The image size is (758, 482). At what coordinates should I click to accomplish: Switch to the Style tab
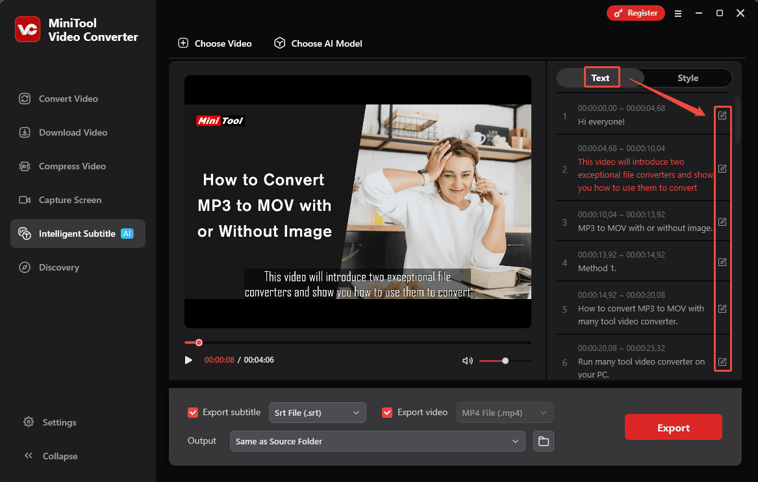click(687, 78)
